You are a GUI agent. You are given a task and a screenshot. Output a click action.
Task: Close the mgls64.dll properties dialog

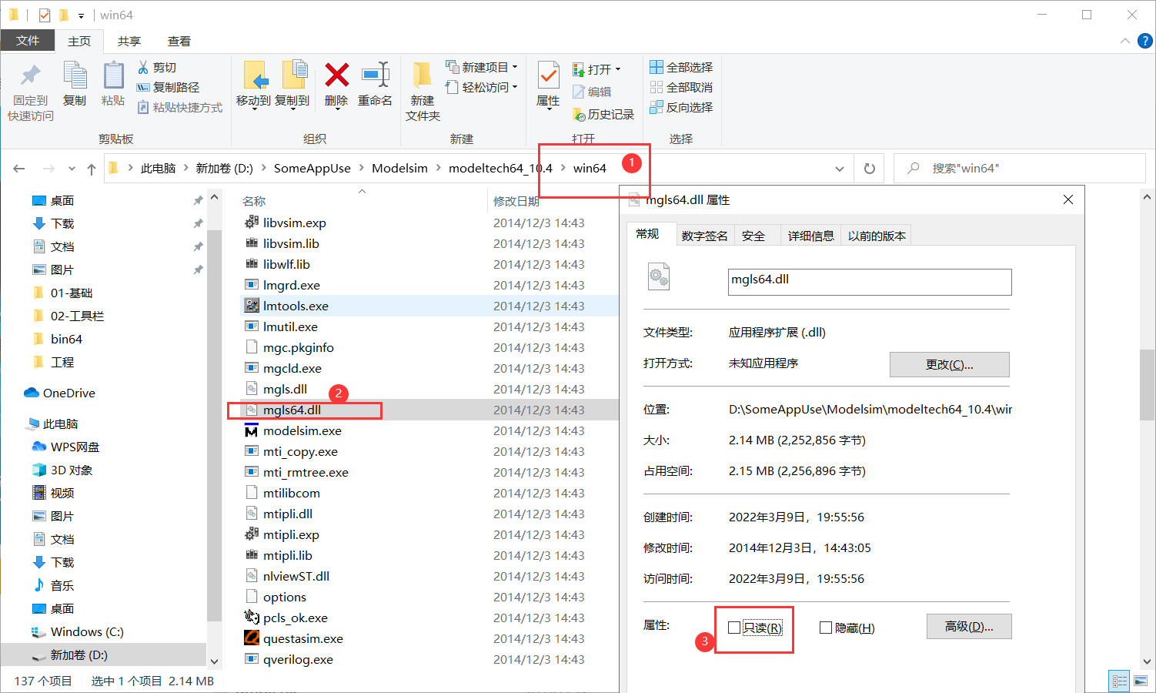click(1068, 199)
